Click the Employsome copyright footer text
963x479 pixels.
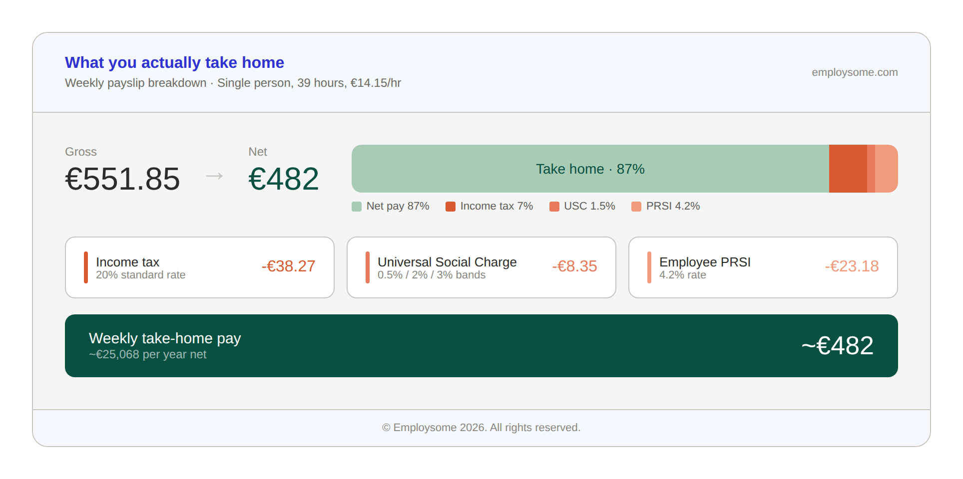click(481, 427)
